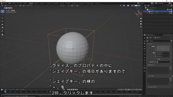173x97 pixels.
Task: Switch to the Modeling workspace tab
Action: click(x=36, y=4)
